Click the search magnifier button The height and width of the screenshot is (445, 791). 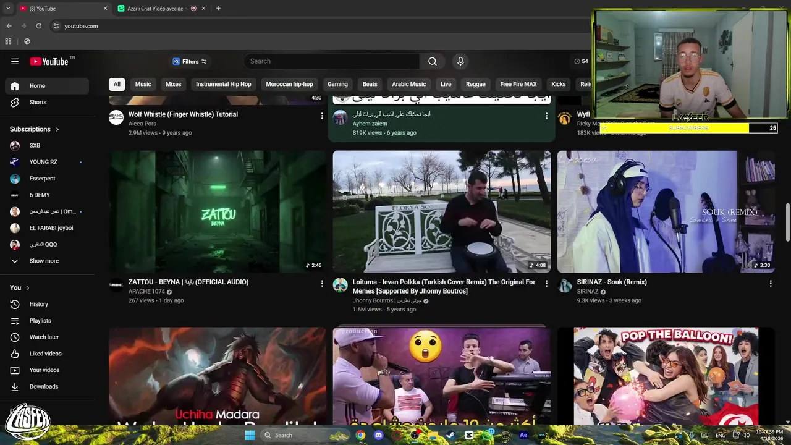(433, 61)
